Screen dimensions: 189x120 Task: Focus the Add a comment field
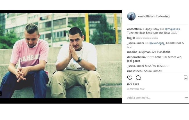click(x=156, y=98)
